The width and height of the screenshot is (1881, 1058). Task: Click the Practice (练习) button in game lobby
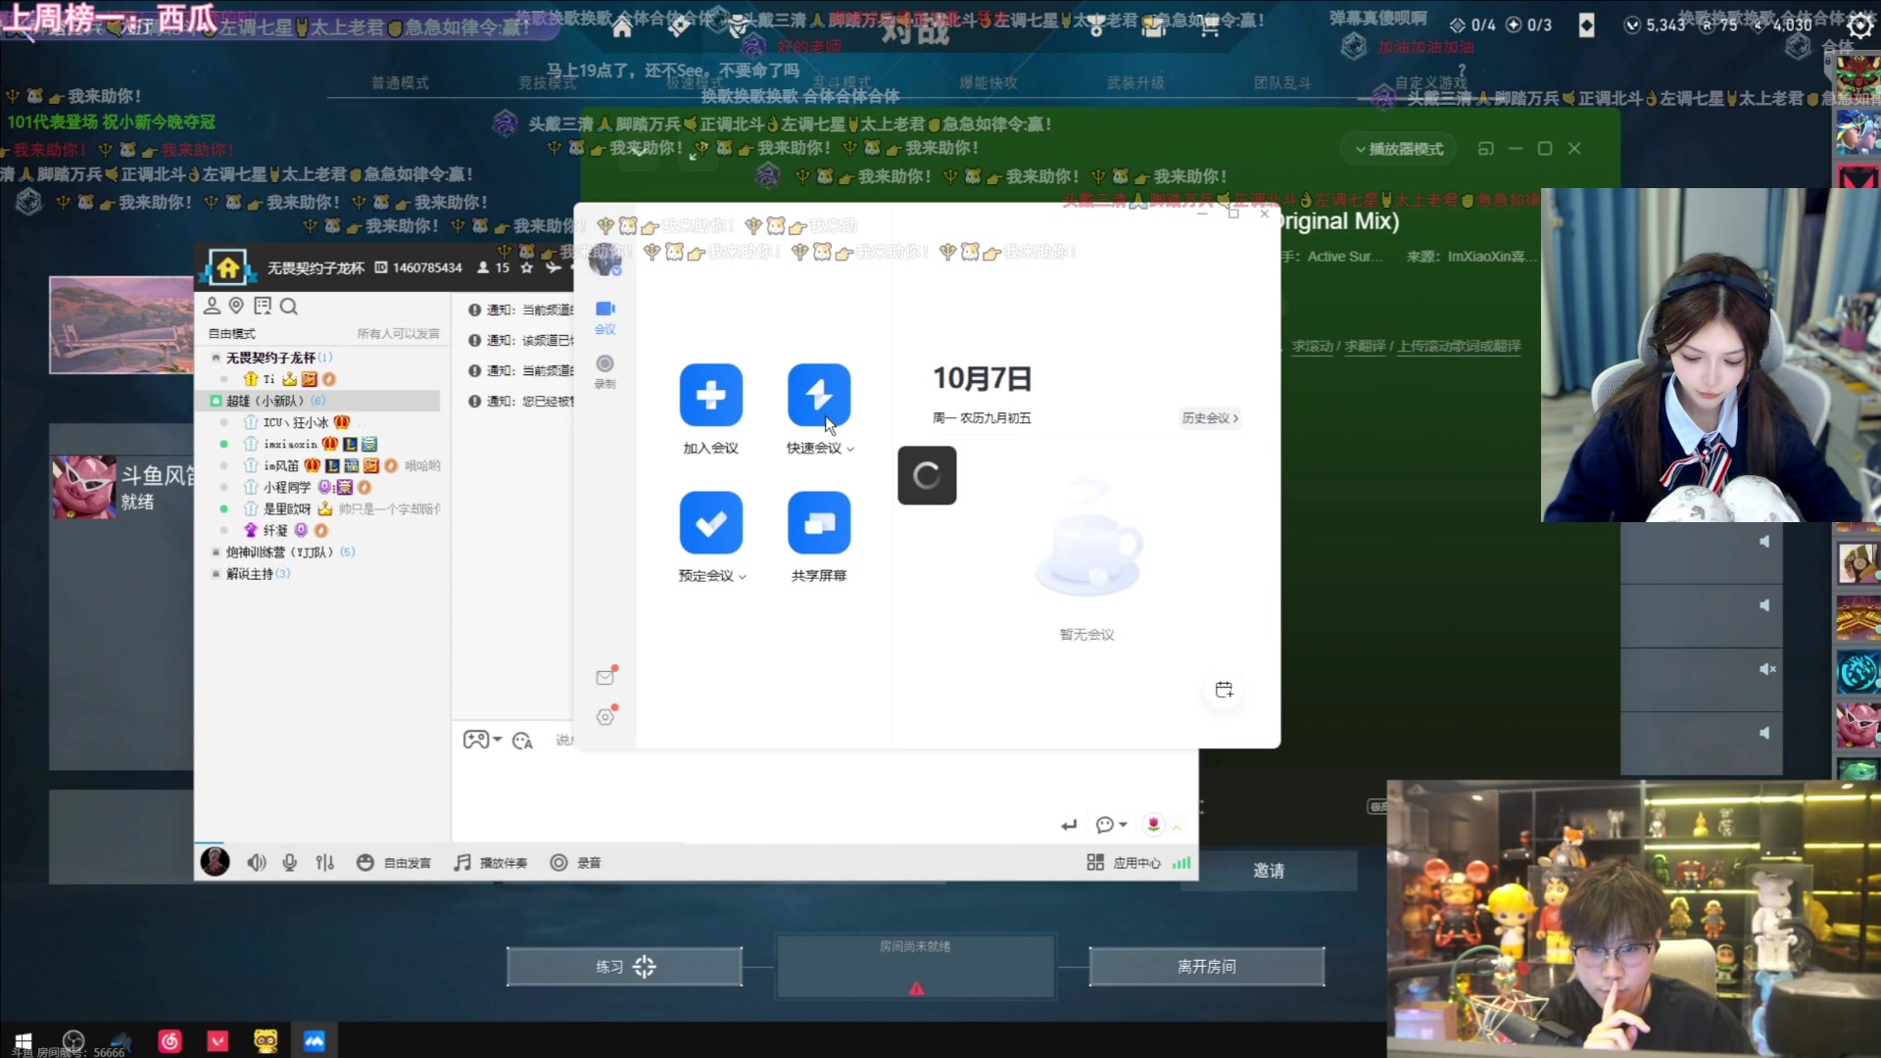tap(624, 966)
